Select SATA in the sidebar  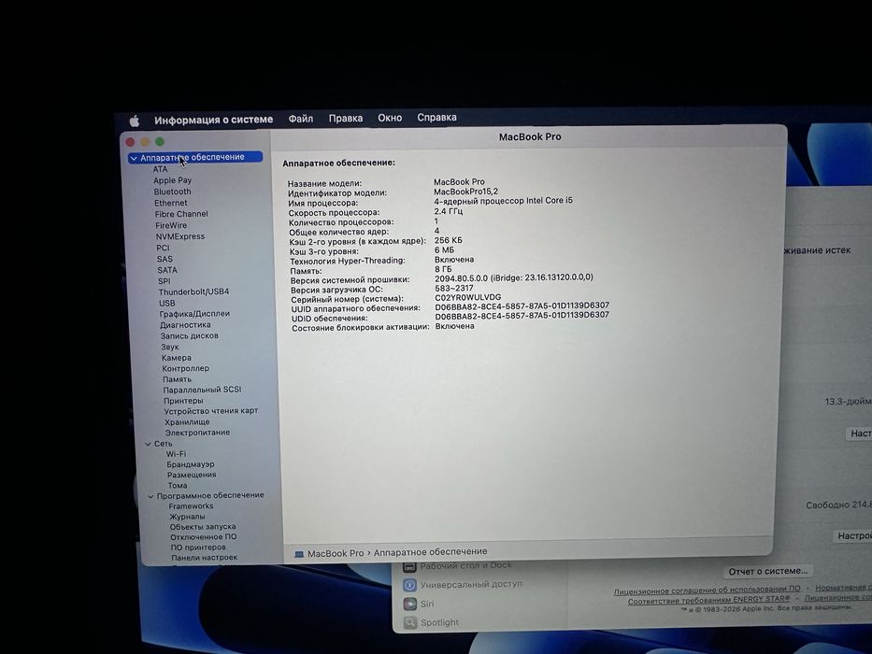point(167,270)
